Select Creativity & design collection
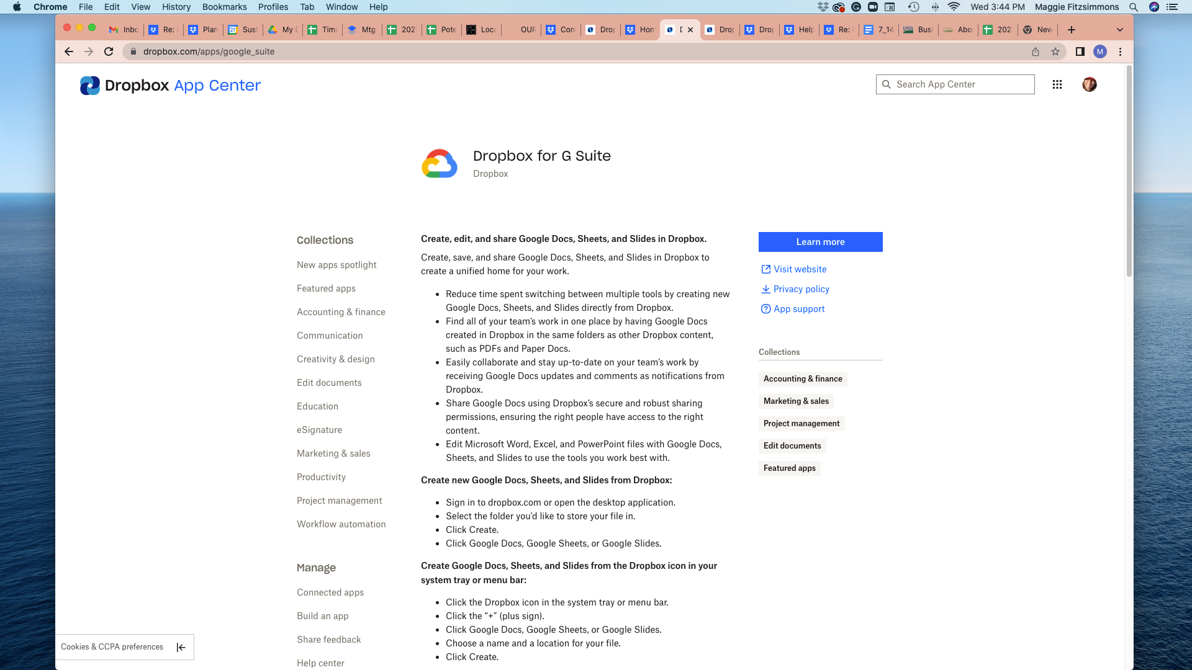Screen dimensions: 1192x670 coord(335,359)
